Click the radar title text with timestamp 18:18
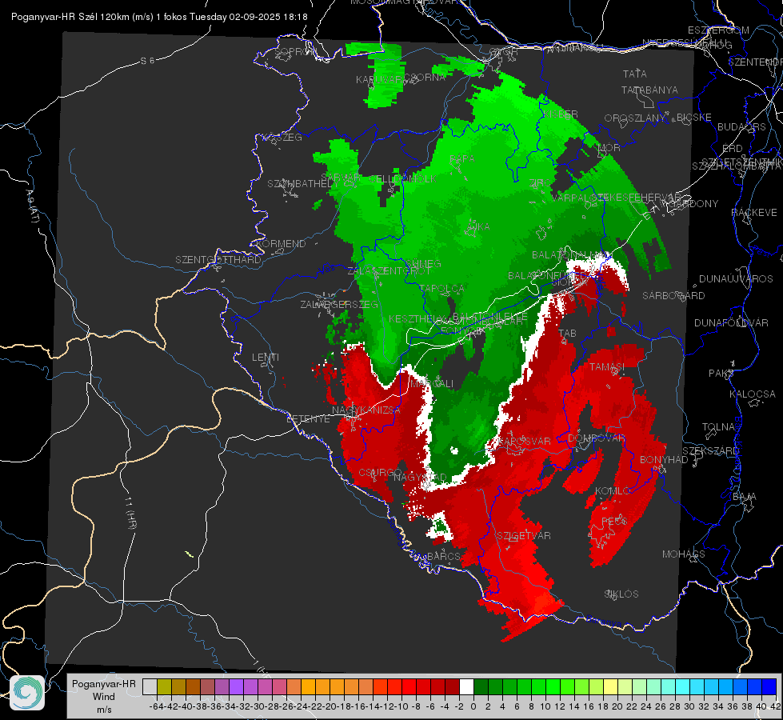 click(x=159, y=17)
